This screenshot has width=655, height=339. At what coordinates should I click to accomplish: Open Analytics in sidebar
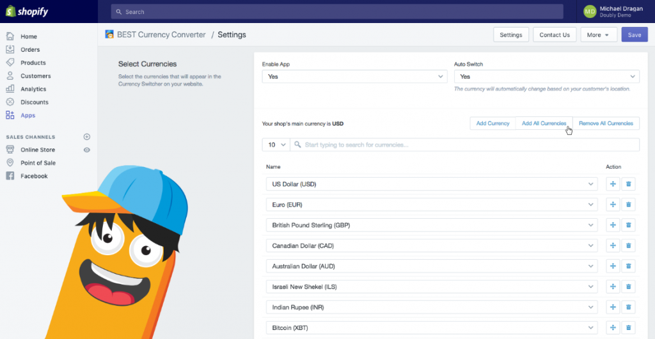33,89
